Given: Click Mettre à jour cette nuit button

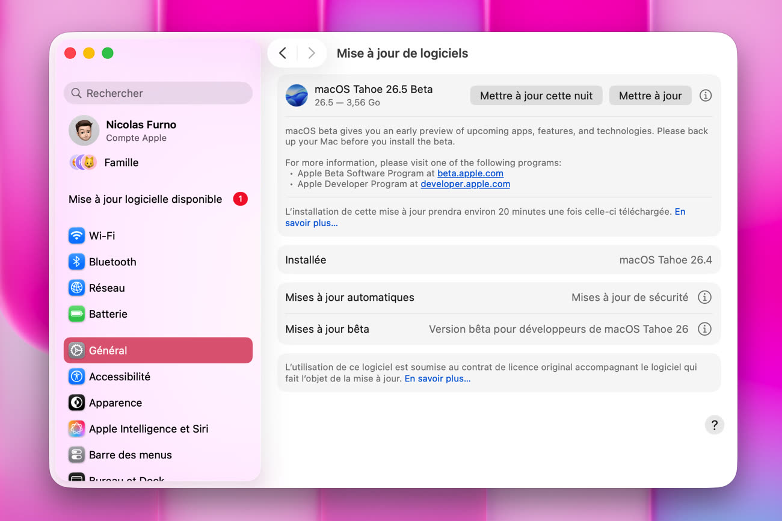Looking at the screenshot, I should pyautogui.click(x=536, y=96).
